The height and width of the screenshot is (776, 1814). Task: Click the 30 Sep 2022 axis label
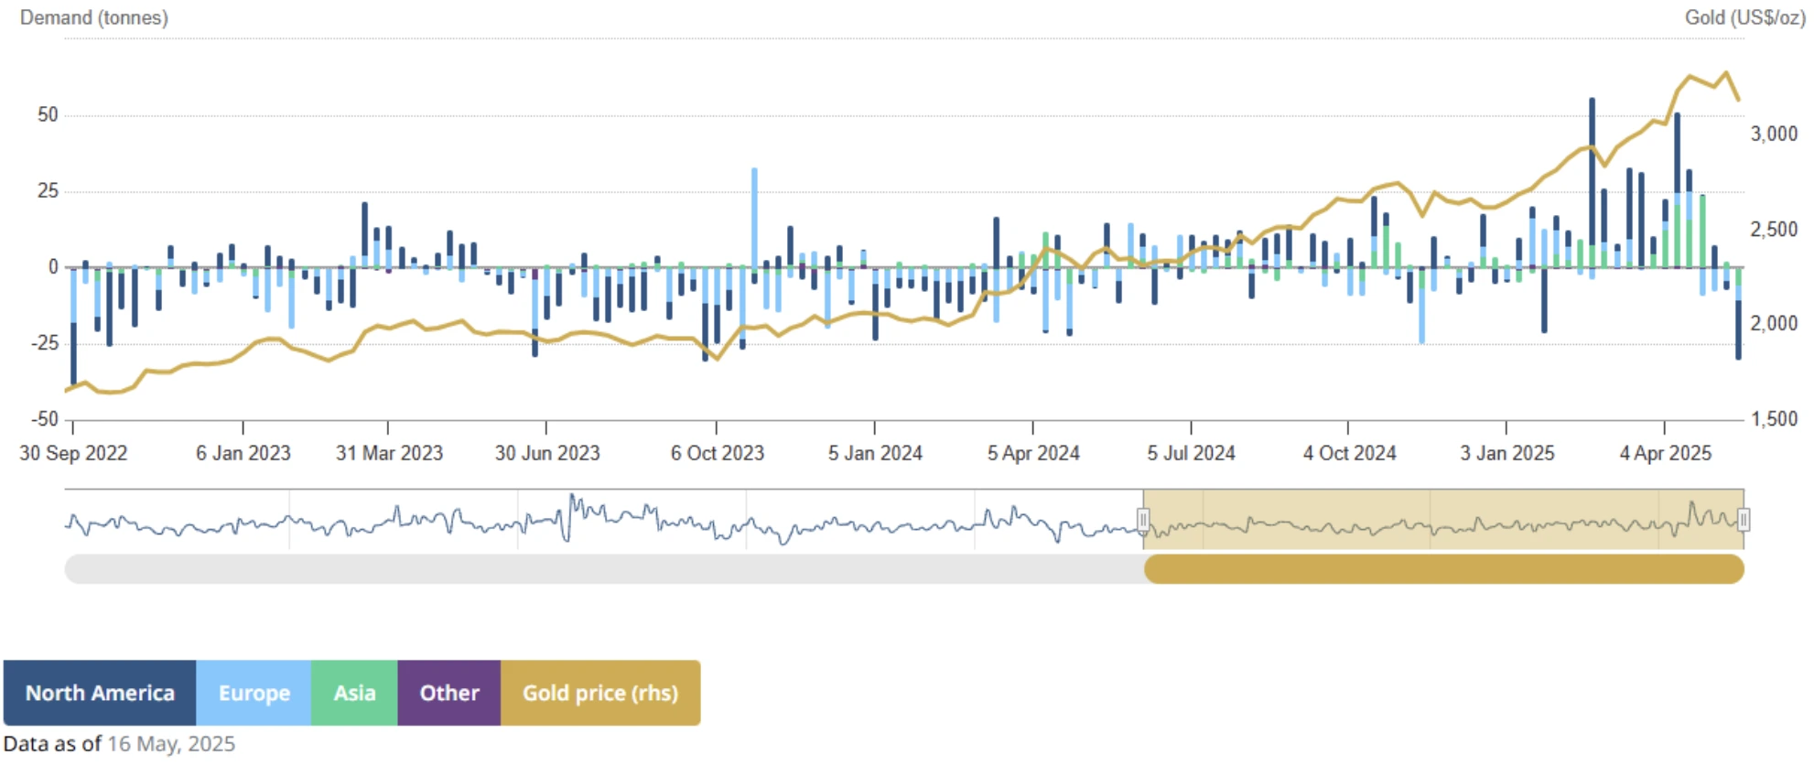click(73, 453)
